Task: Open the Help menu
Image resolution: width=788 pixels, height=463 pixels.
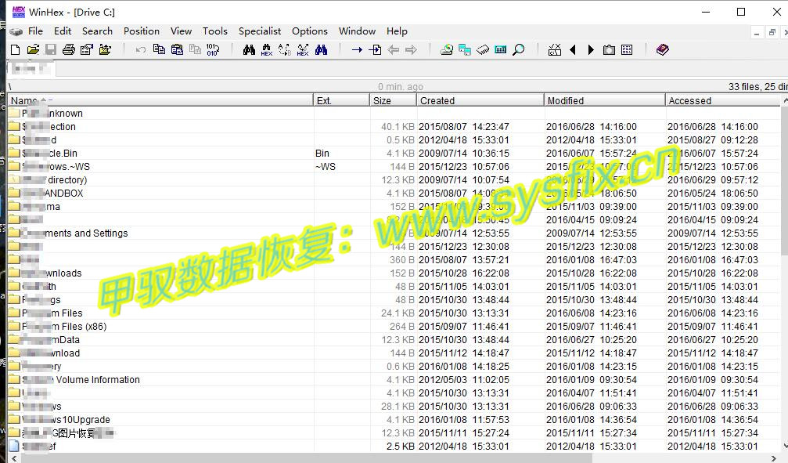Action: (x=397, y=31)
